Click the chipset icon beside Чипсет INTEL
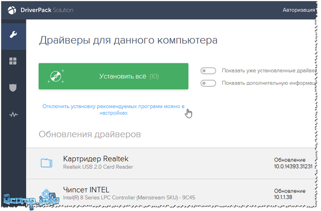Screen dimensions: 321x211 coord(46,193)
